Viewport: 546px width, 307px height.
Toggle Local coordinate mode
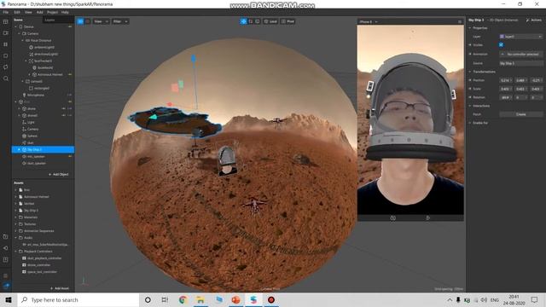tap(270, 21)
